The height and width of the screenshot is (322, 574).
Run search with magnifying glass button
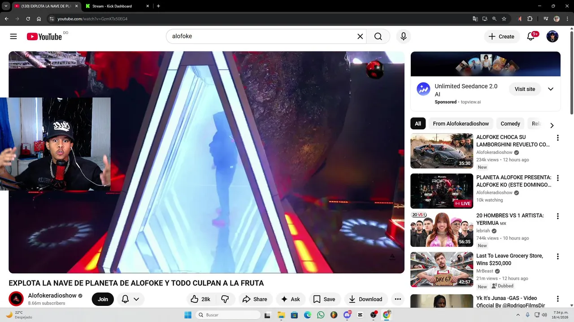[378, 37]
